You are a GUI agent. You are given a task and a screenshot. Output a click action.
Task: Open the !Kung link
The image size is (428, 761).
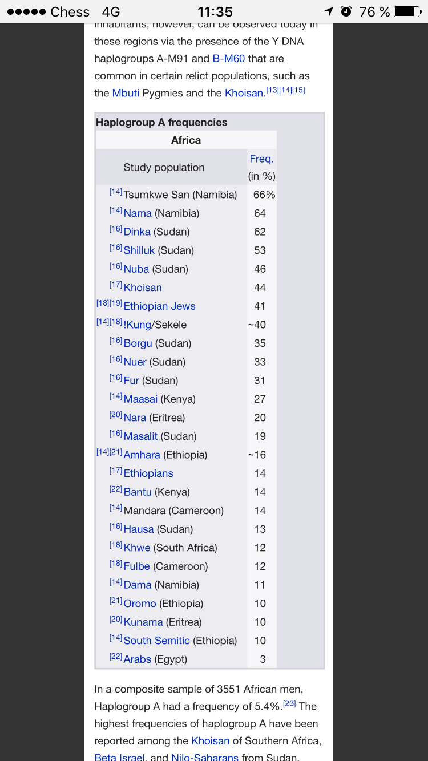138,325
